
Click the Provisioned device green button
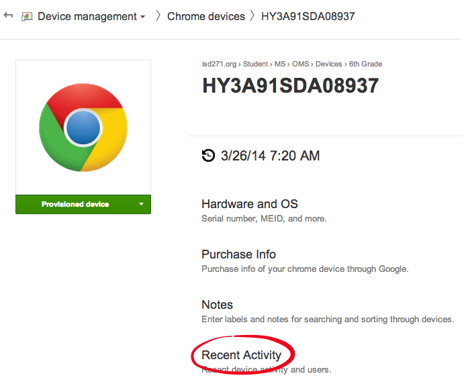click(75, 204)
